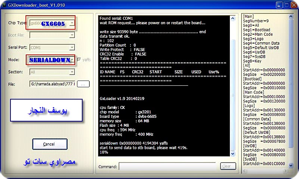Screen dimensions: 299x179
Task: Expand the Mode selection dropdown
Action: coord(72,60)
